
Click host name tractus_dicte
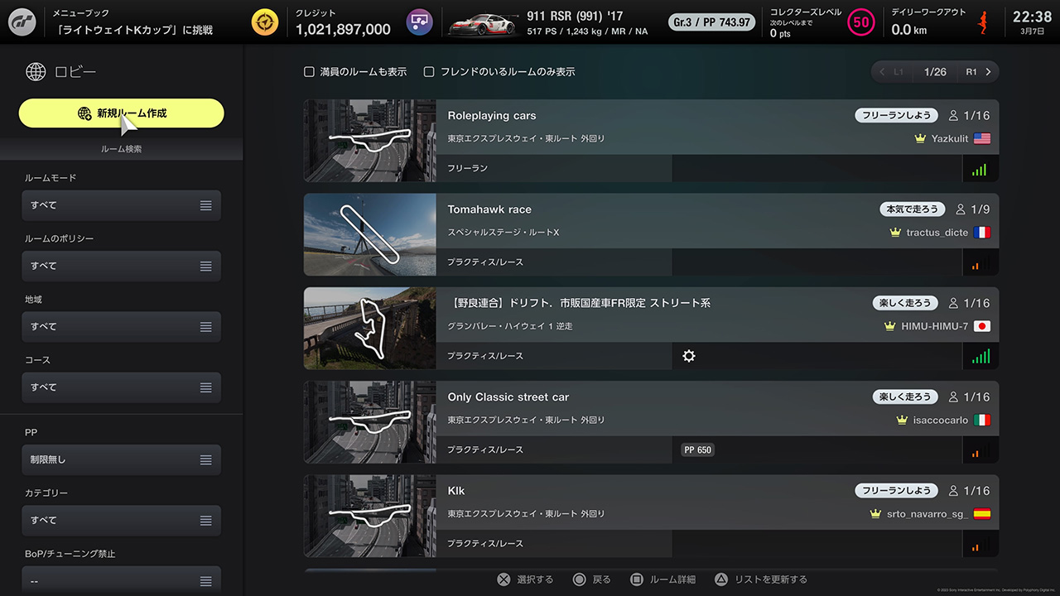click(x=937, y=233)
